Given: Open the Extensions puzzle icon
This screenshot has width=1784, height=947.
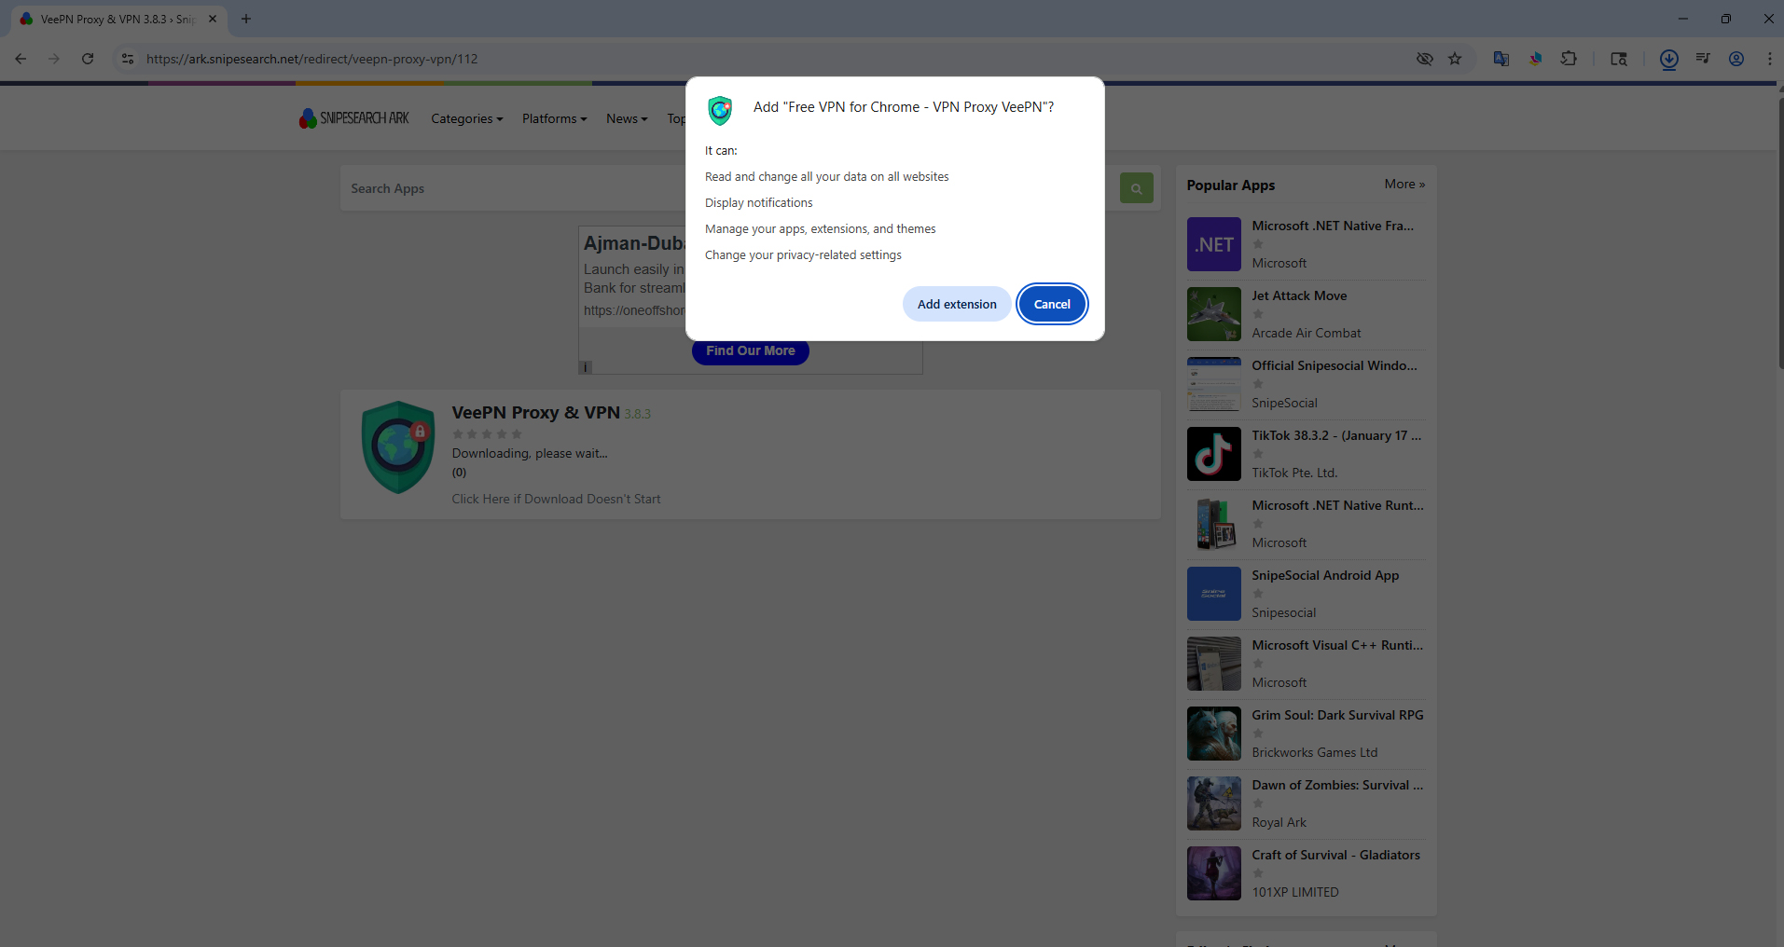Looking at the screenshot, I should pos(1569,59).
